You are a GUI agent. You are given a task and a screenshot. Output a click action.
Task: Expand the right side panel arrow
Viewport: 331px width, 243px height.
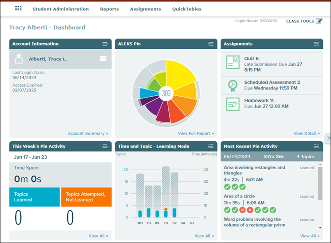328,138
